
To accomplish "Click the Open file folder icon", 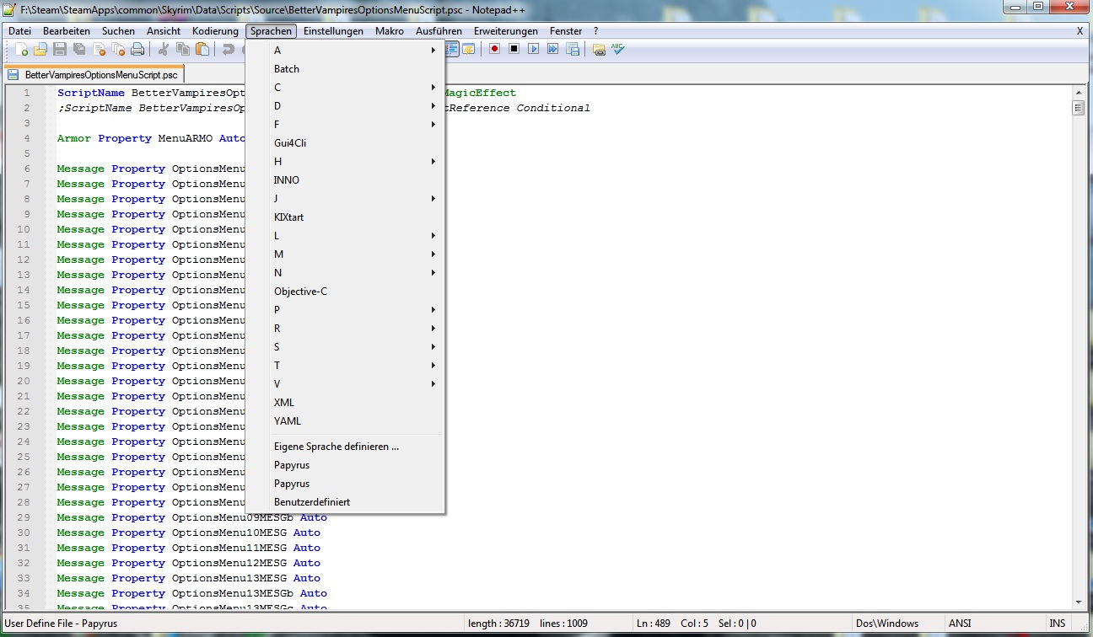I will click(40, 50).
